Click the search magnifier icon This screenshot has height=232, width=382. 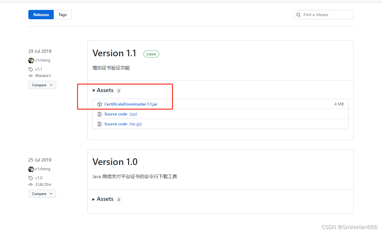pos(298,15)
